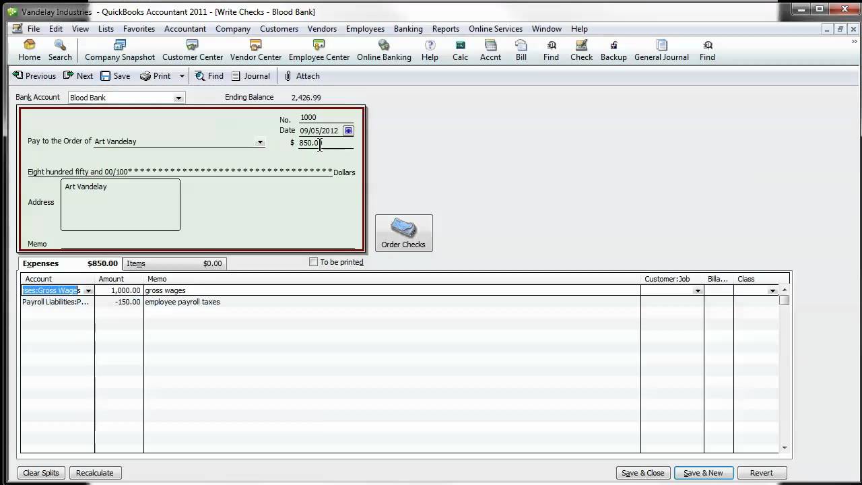
Task: Expand the Pay to the Order of dropdown
Action: pyautogui.click(x=260, y=142)
